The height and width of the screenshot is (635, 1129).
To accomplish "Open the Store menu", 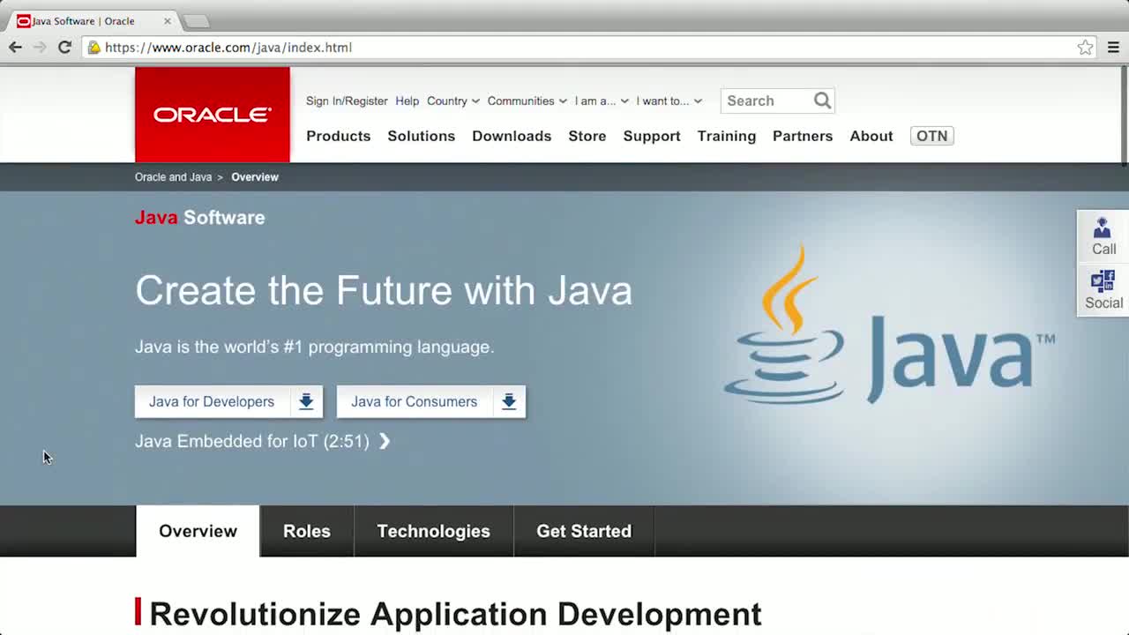I will coord(587,136).
